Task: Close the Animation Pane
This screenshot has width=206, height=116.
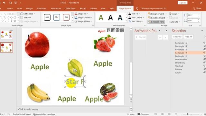Action: 166,31
